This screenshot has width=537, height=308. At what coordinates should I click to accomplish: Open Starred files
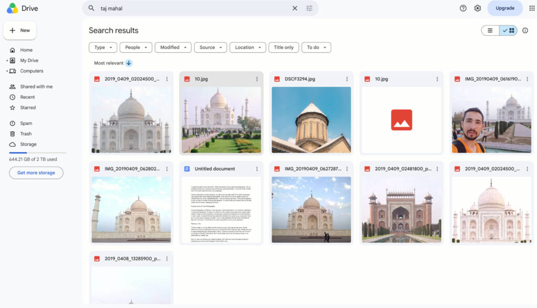28,108
